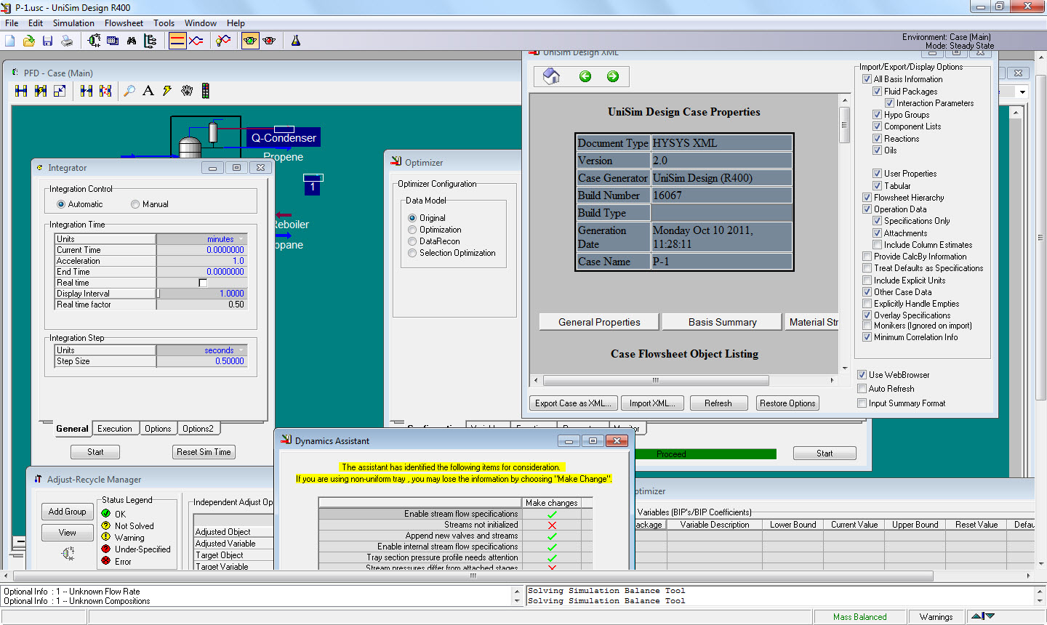
Task: Open the Workbook toolbar icon
Action: click(113, 41)
